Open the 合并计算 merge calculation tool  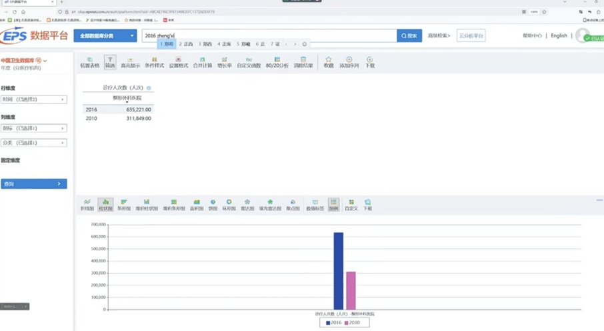(202, 62)
